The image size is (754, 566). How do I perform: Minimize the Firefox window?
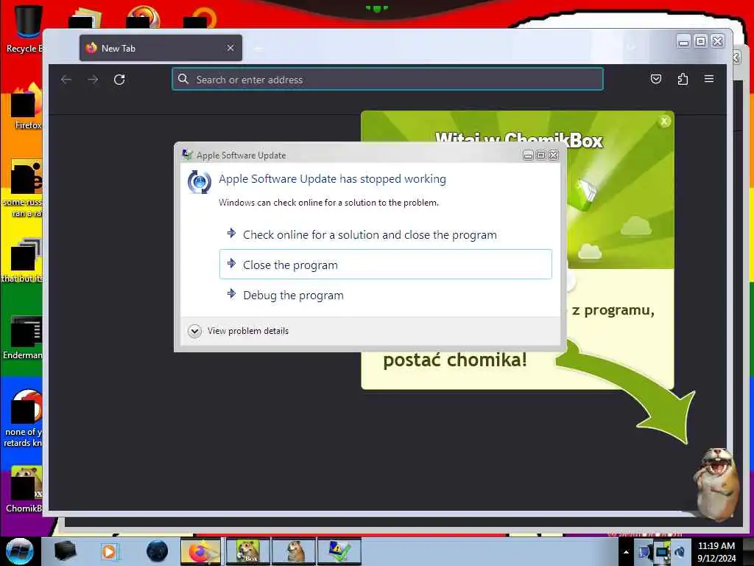683,41
